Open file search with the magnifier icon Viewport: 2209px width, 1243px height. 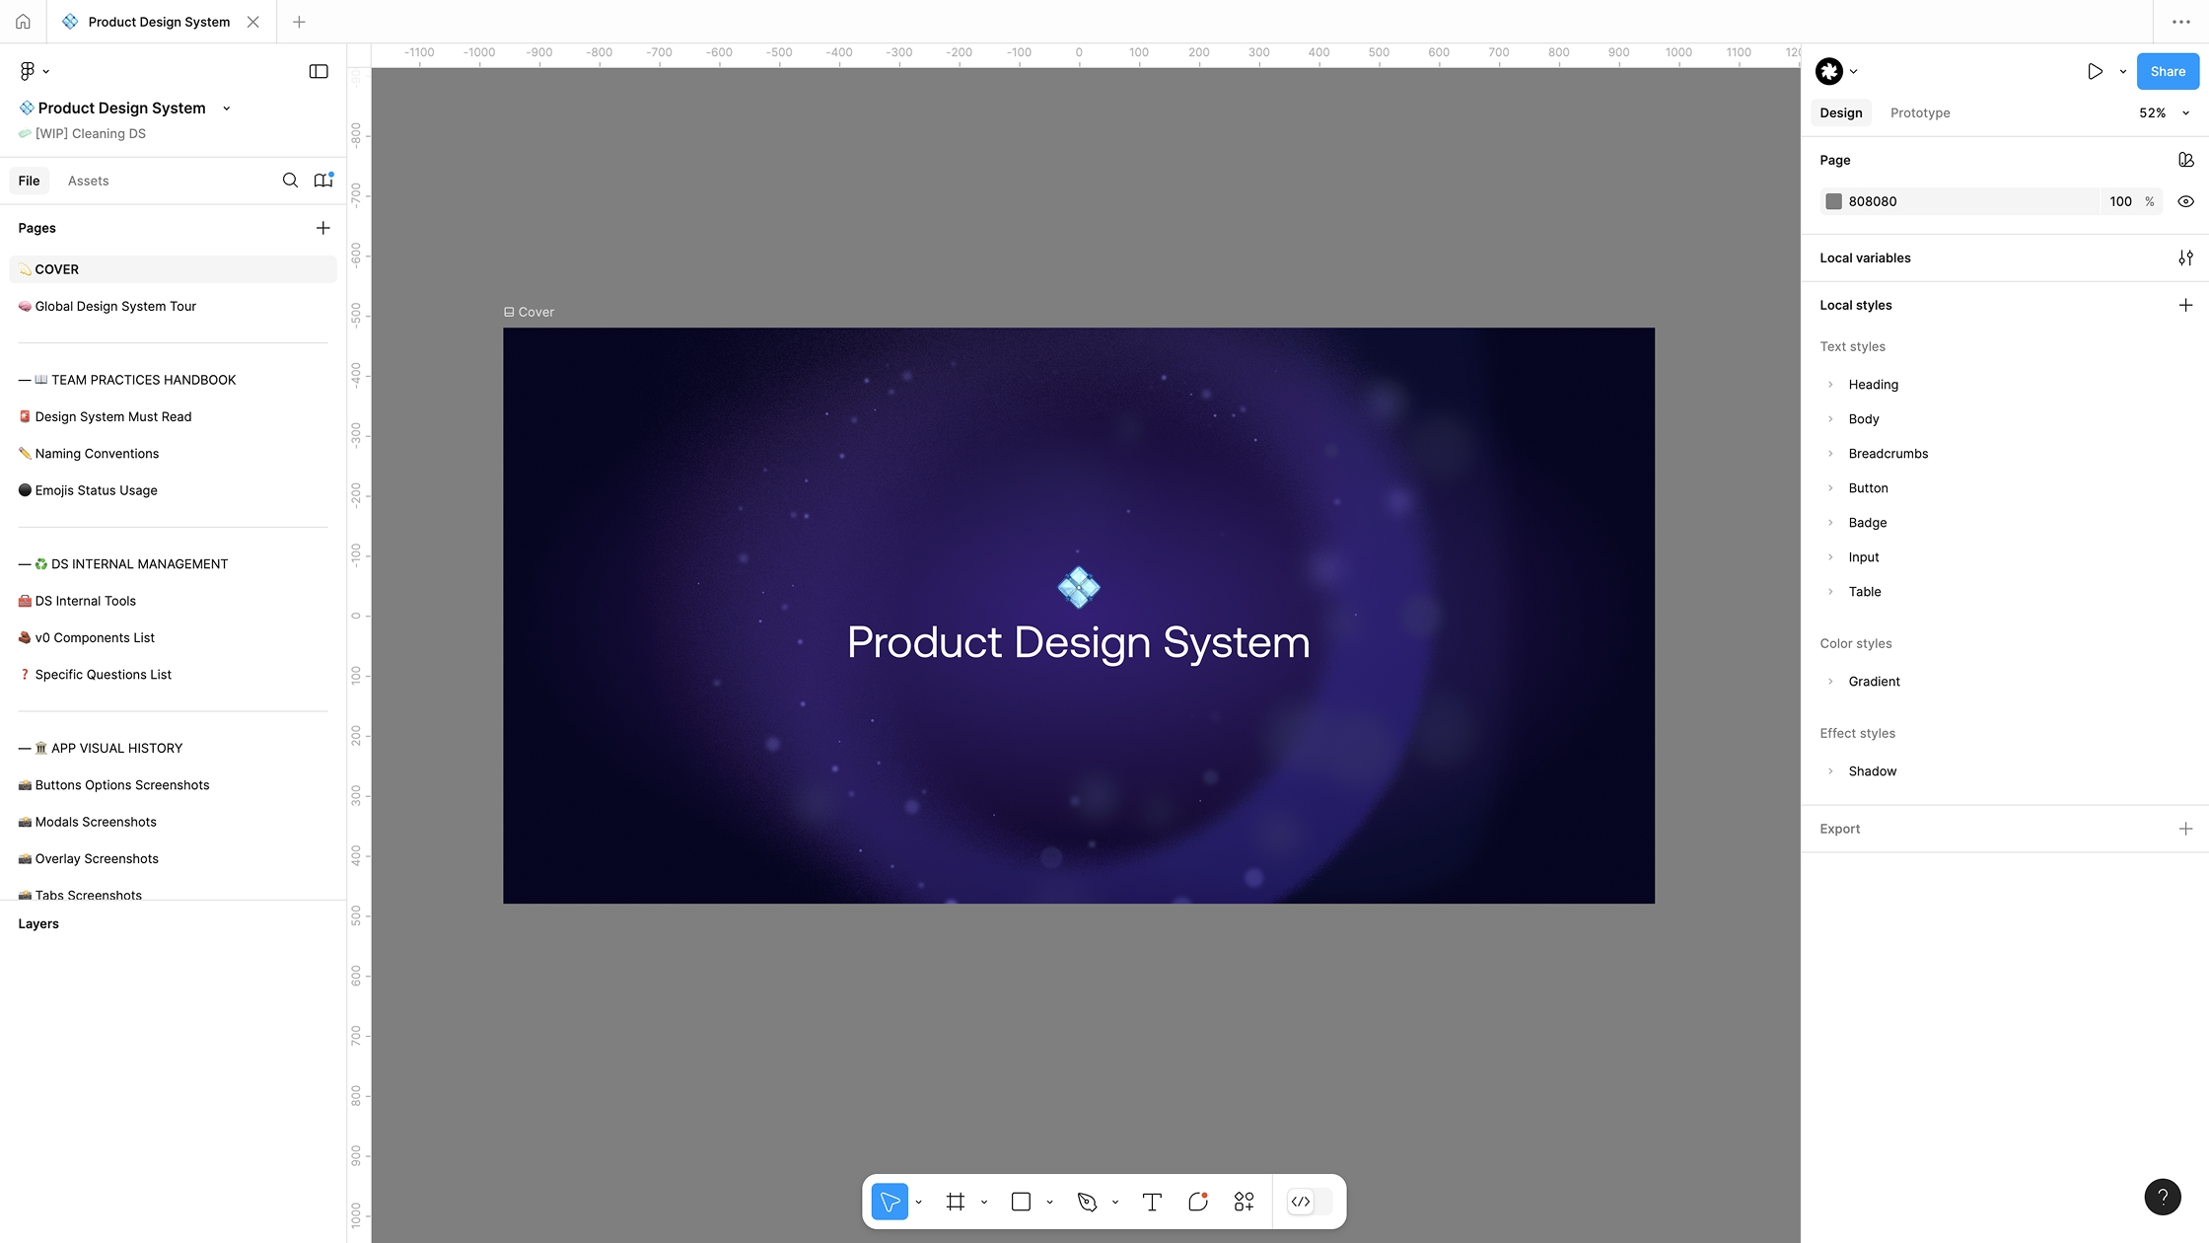click(290, 181)
